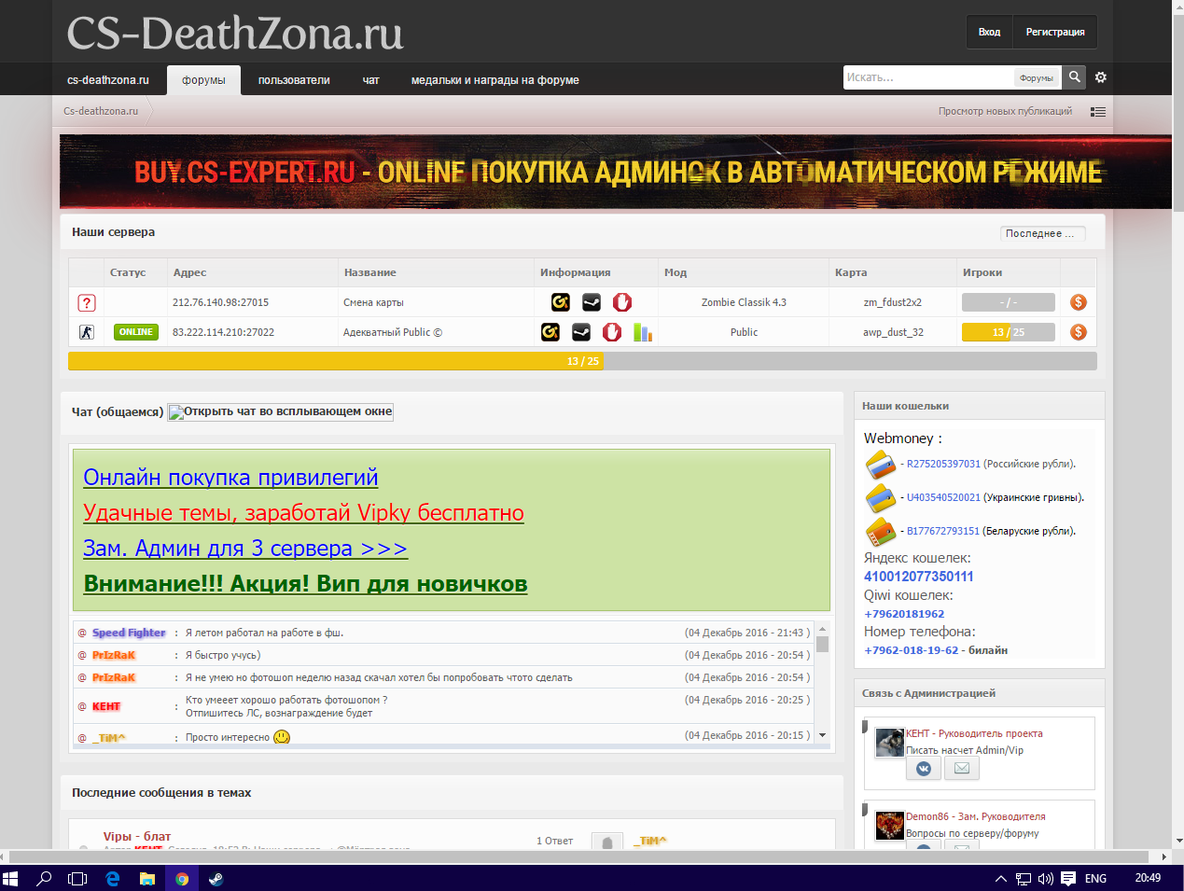Click Steam connect icon in Адекватный Public row
Screen dimensions: 1184x891
pos(581,332)
